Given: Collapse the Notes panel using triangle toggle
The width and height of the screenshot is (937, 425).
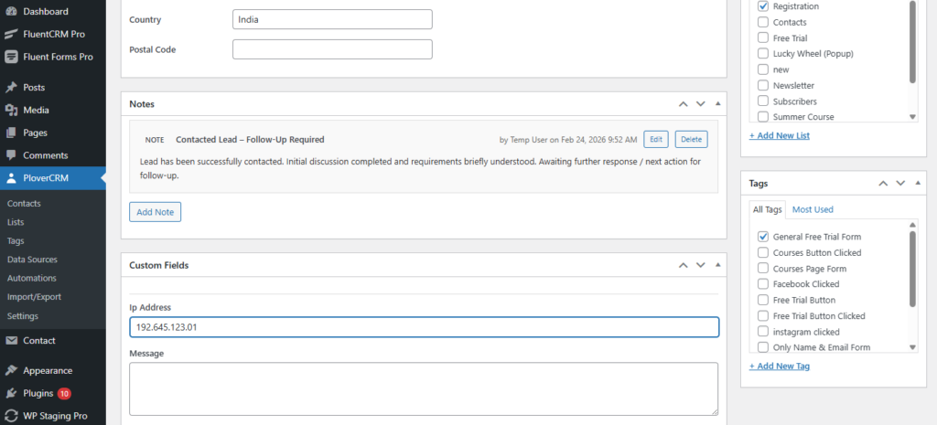Looking at the screenshot, I should coord(717,104).
